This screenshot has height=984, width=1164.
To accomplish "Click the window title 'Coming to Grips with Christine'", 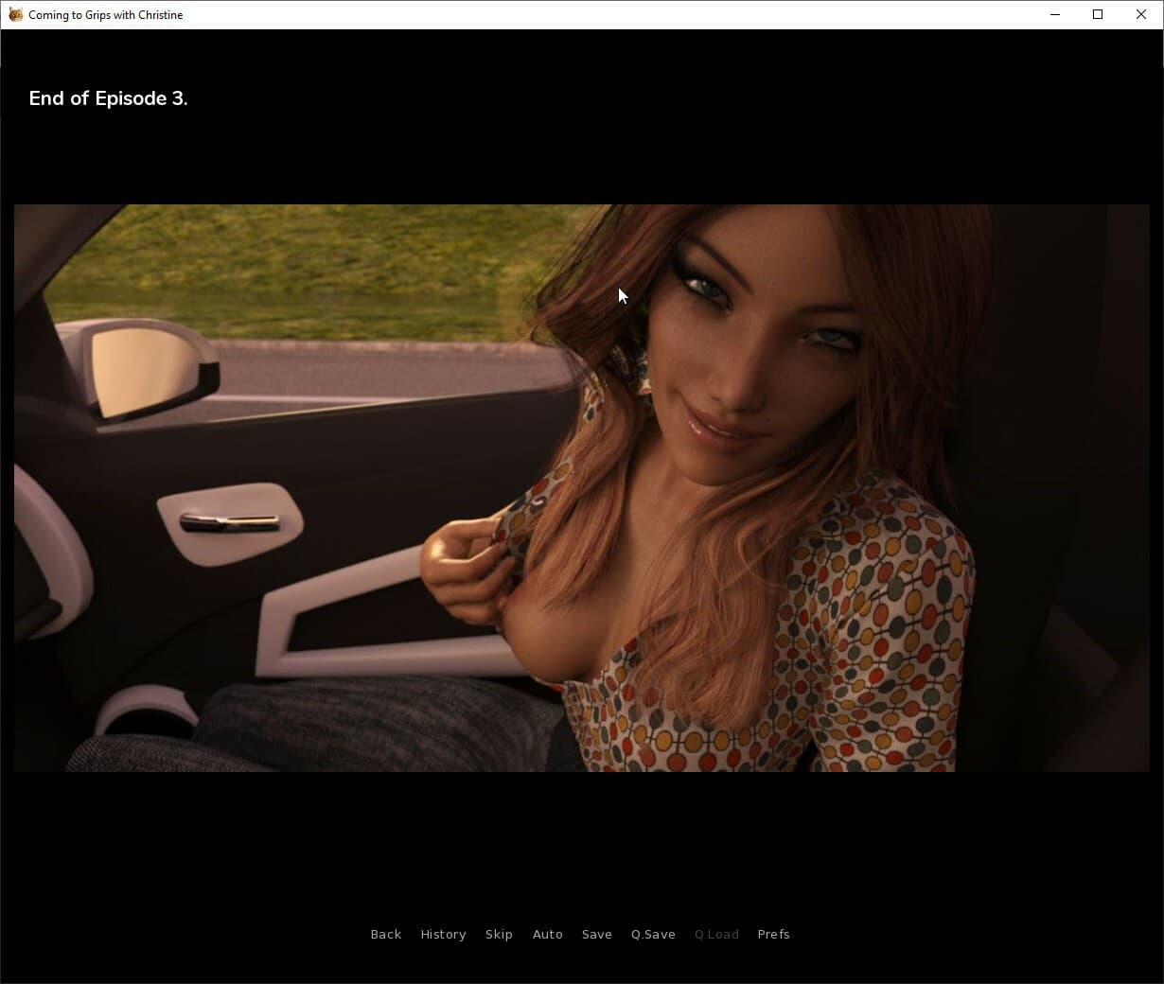I will 106,15.
